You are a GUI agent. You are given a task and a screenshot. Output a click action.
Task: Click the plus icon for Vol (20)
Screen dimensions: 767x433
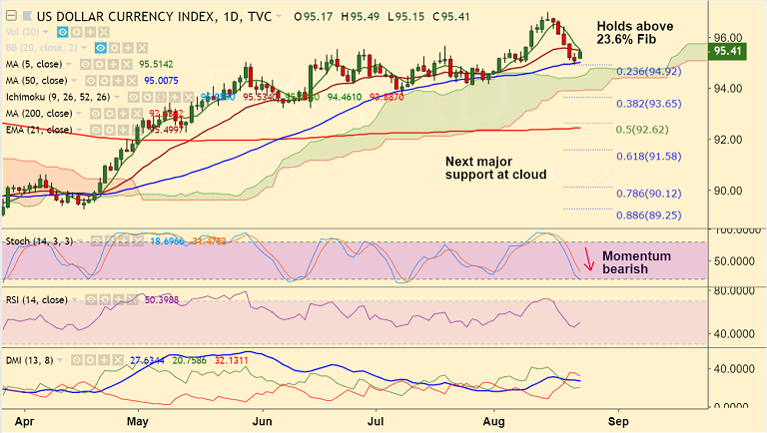90,32
